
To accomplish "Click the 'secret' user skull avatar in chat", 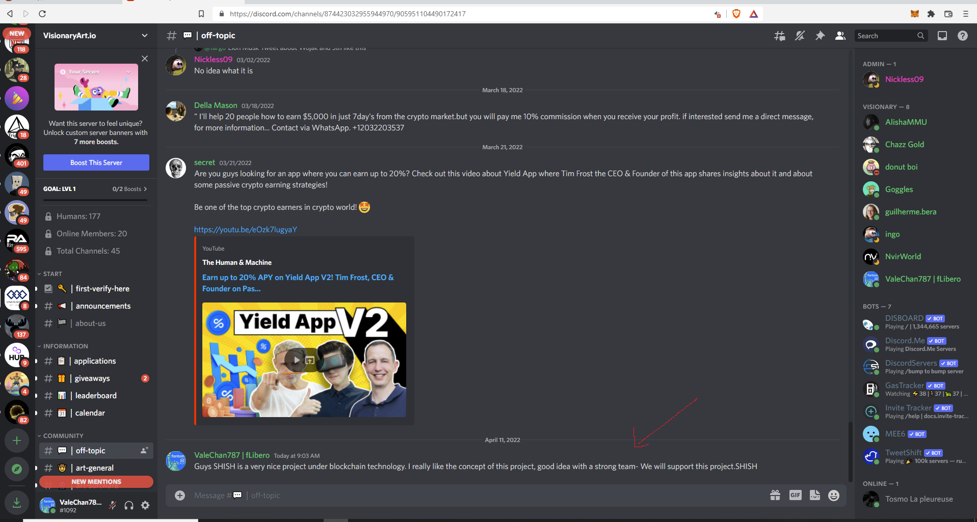I will click(x=176, y=168).
